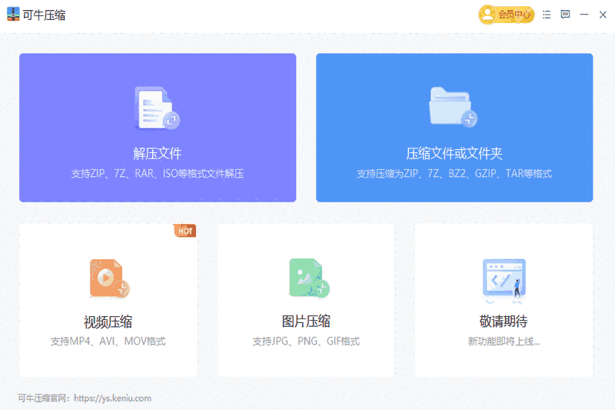Click the 新功能即将上线 text
Image resolution: width=615 pixels, height=410 pixels.
tap(504, 341)
